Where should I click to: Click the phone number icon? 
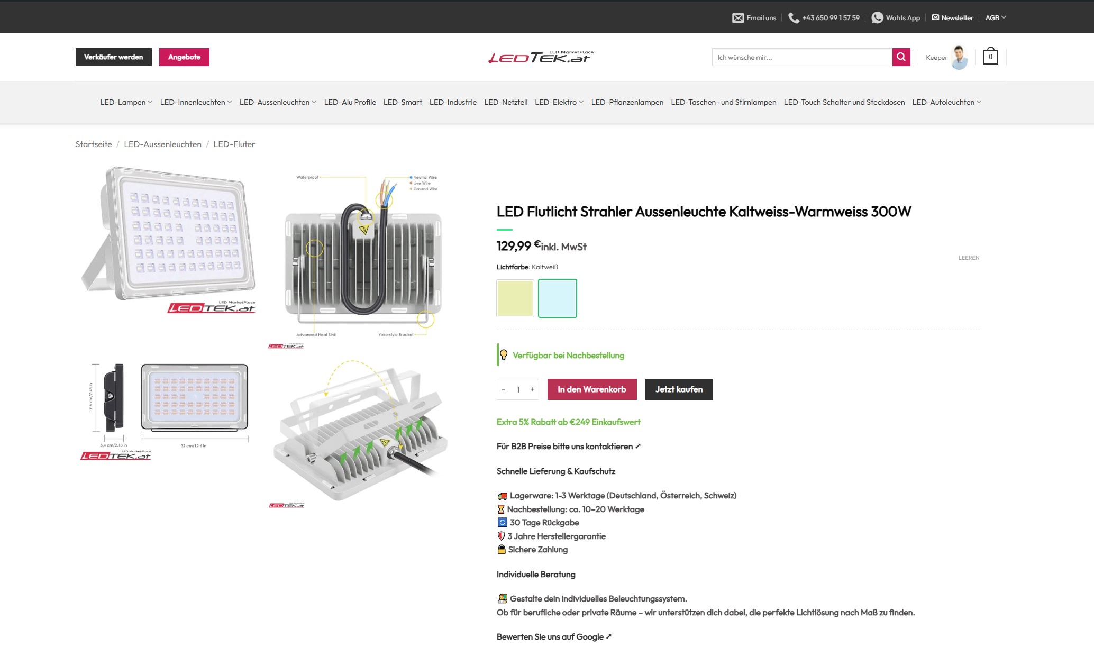click(x=794, y=18)
